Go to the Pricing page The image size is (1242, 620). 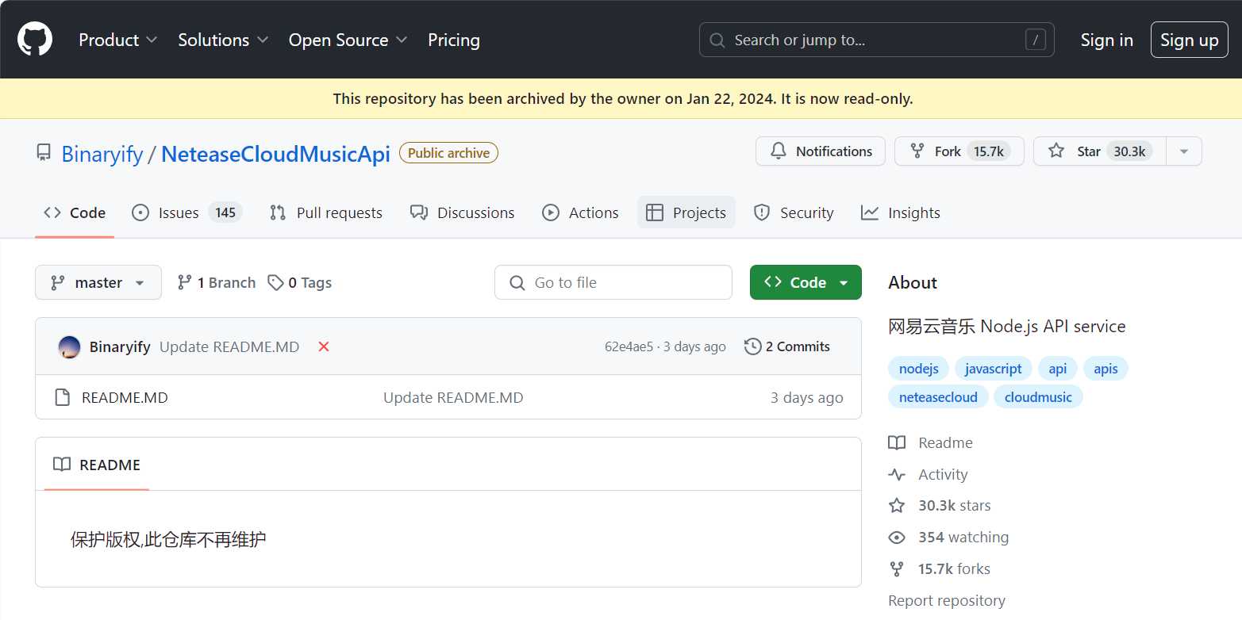(x=454, y=40)
